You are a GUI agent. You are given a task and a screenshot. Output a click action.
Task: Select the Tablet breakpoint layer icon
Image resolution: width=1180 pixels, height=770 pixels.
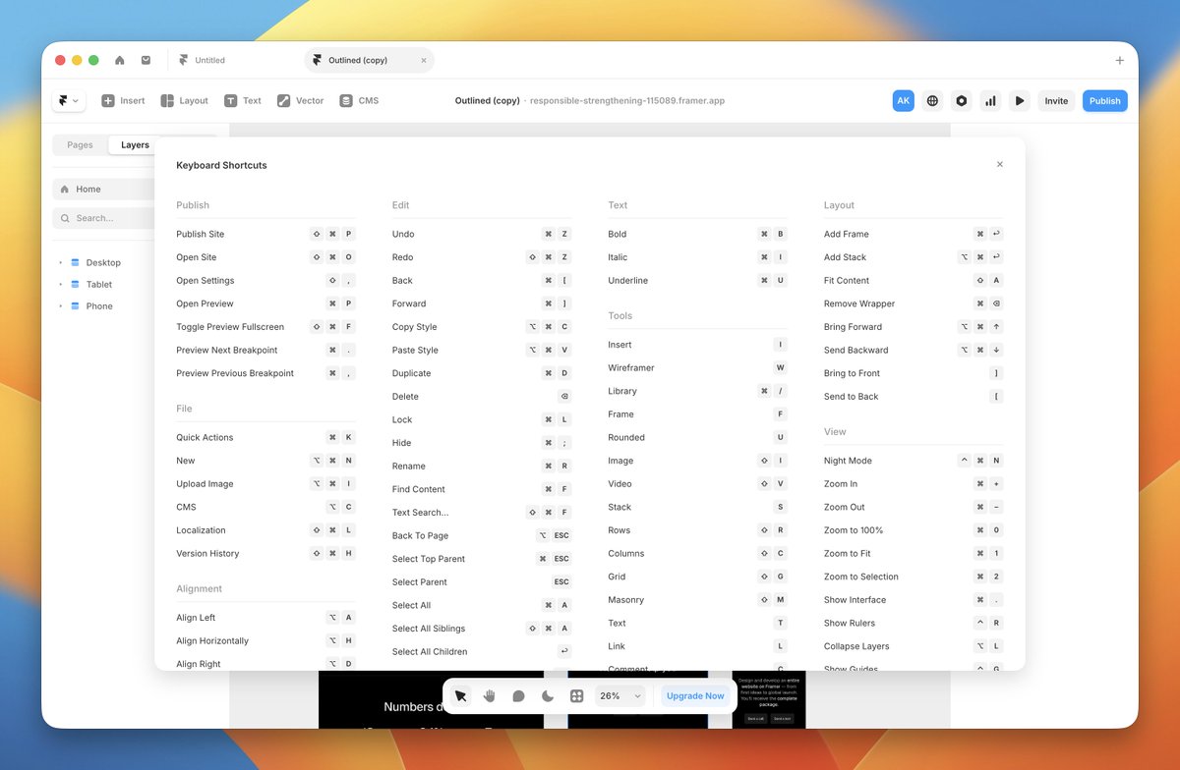[75, 284]
